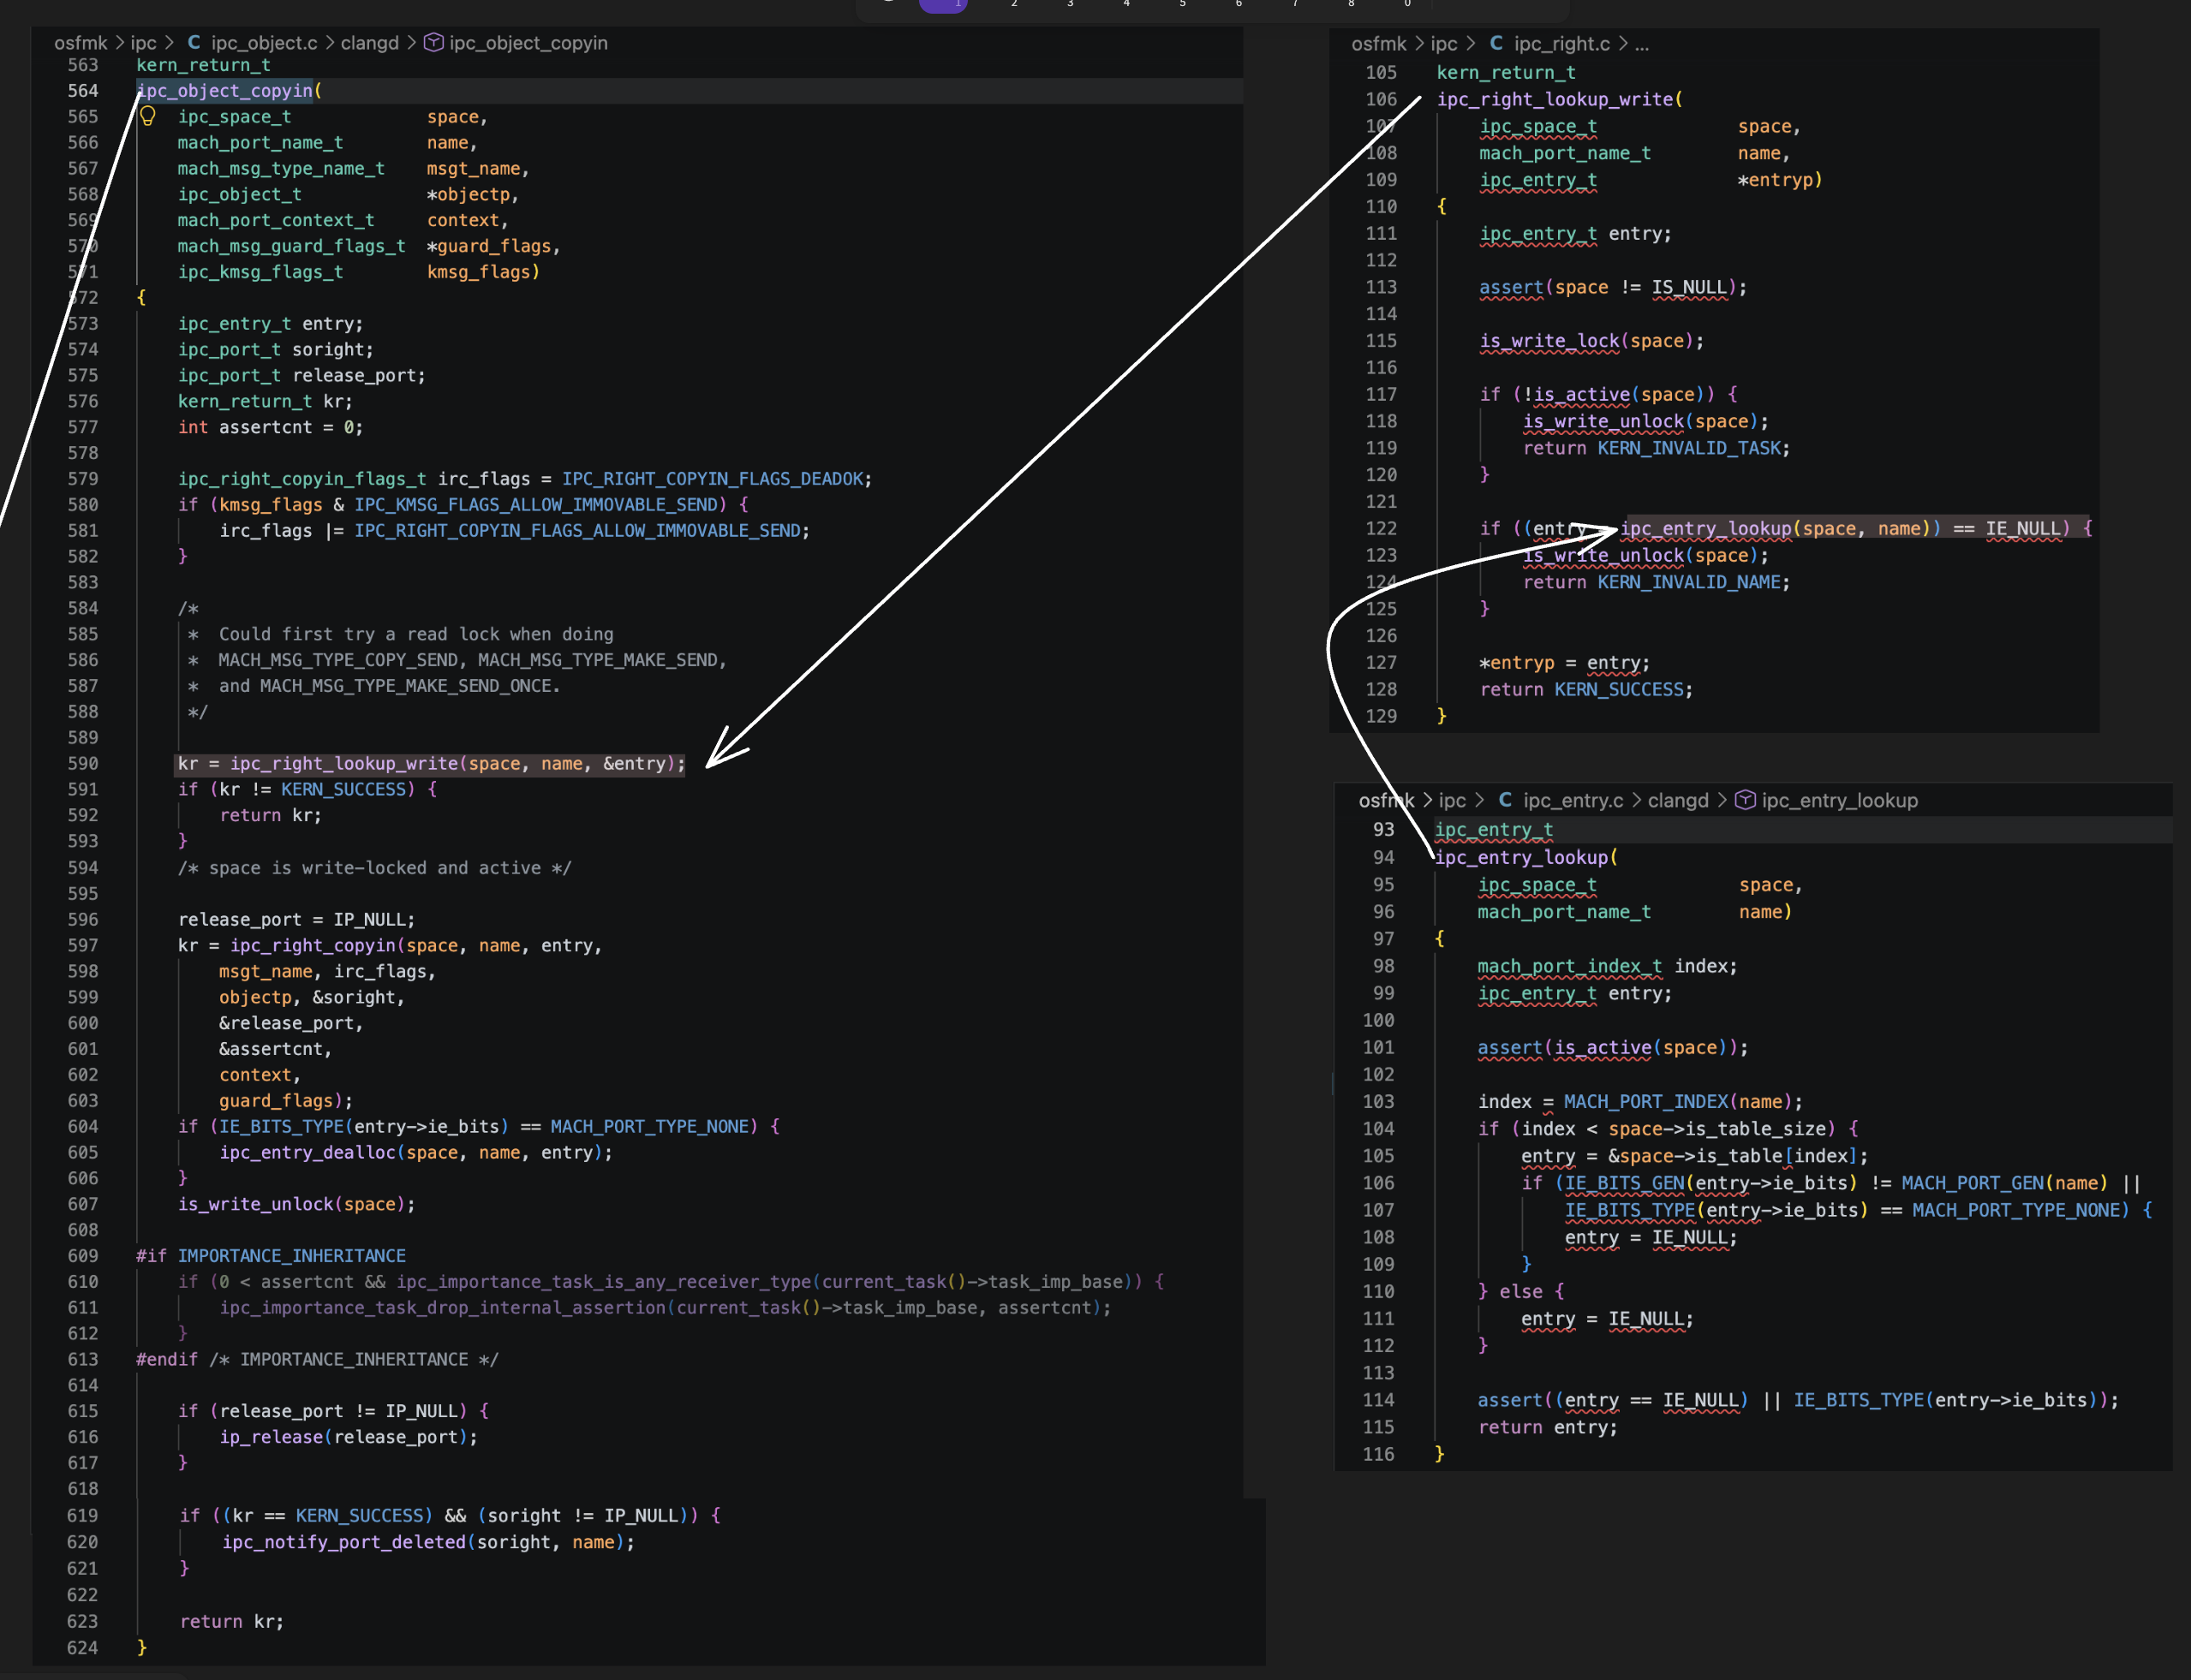Click KERN_INVALID_NAME return value

pos(1689,582)
